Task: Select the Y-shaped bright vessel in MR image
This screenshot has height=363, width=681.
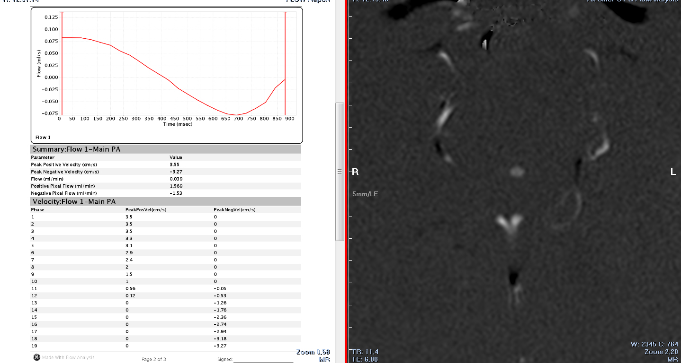Action: click(x=510, y=223)
